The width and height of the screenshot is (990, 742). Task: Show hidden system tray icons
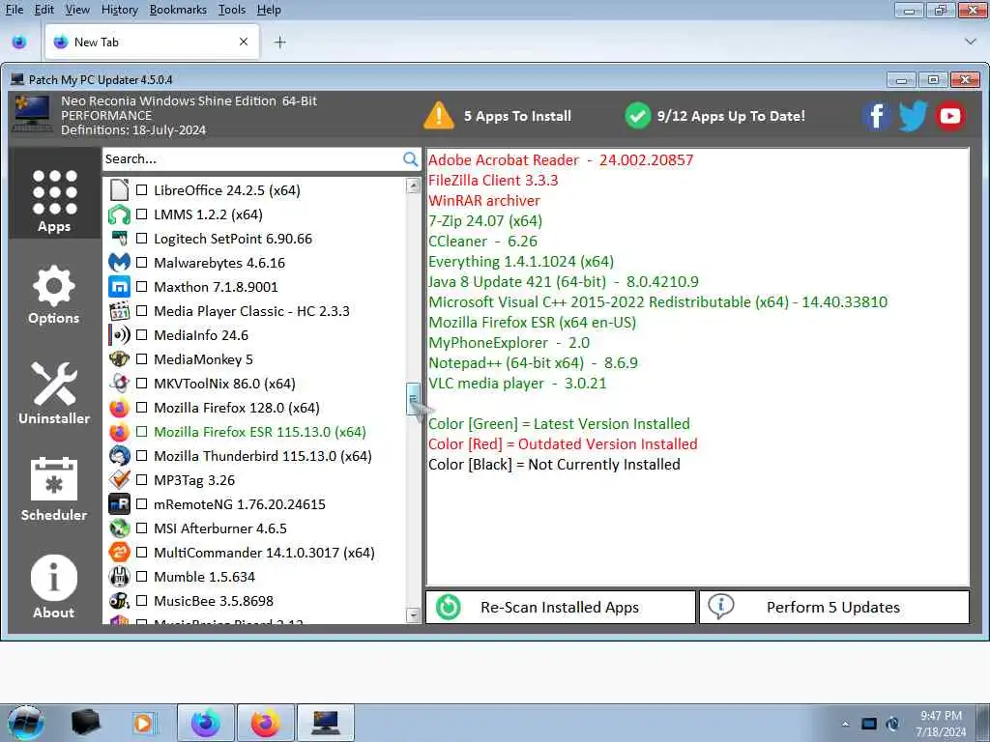point(845,724)
